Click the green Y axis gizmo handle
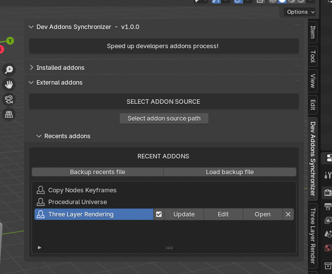This screenshot has height=274, width=332. (x=10, y=41)
